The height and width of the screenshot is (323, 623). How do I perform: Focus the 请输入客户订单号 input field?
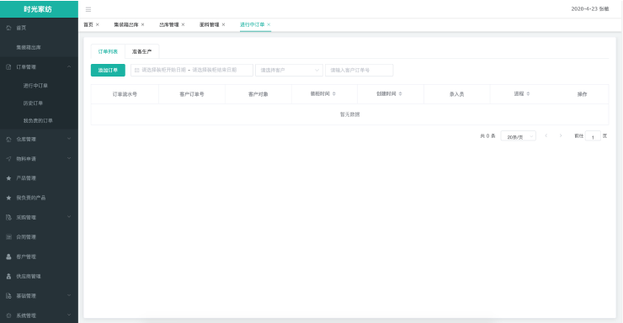(x=359, y=70)
